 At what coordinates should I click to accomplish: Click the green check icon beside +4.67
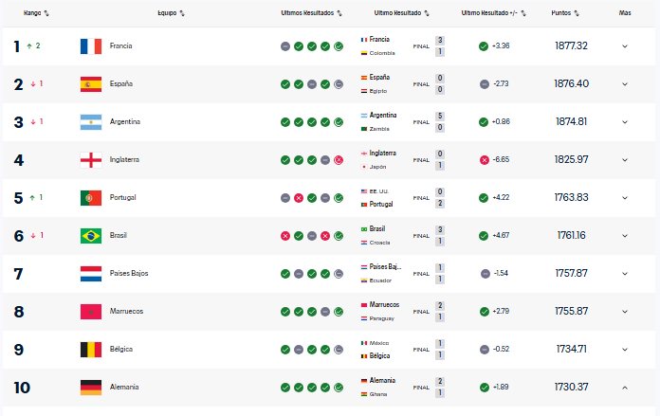click(484, 236)
